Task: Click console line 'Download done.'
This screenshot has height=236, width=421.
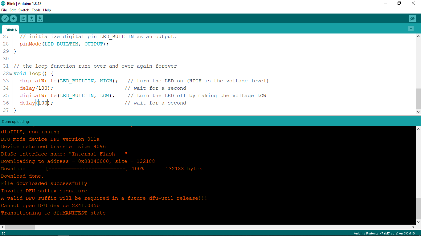Action: click(x=22, y=176)
